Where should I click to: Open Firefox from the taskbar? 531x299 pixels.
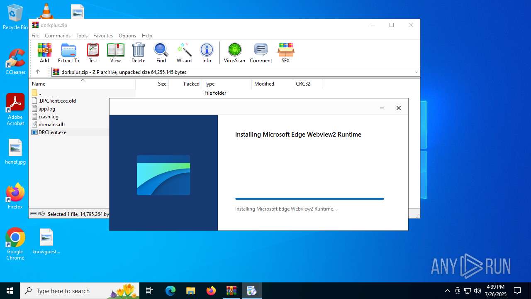click(211, 291)
